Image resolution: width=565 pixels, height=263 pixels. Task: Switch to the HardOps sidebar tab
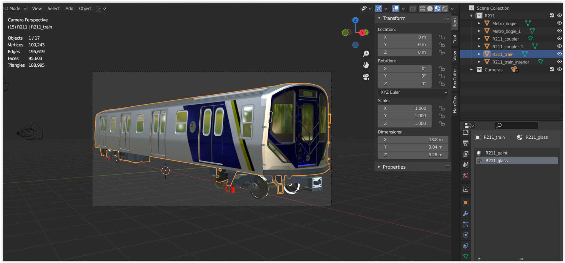click(455, 104)
